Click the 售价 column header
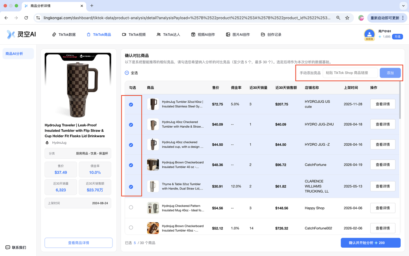Screen dimensions: 409x256 pyautogui.click(x=216, y=88)
